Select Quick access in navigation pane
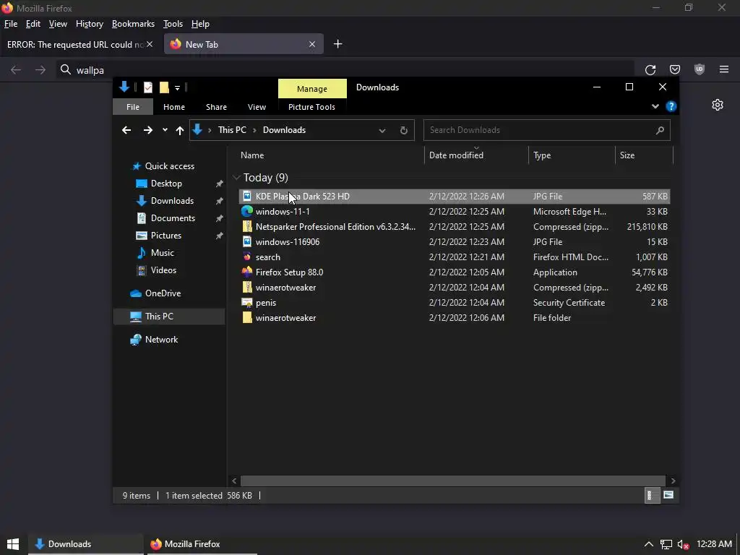The height and width of the screenshot is (555, 740). [163, 166]
